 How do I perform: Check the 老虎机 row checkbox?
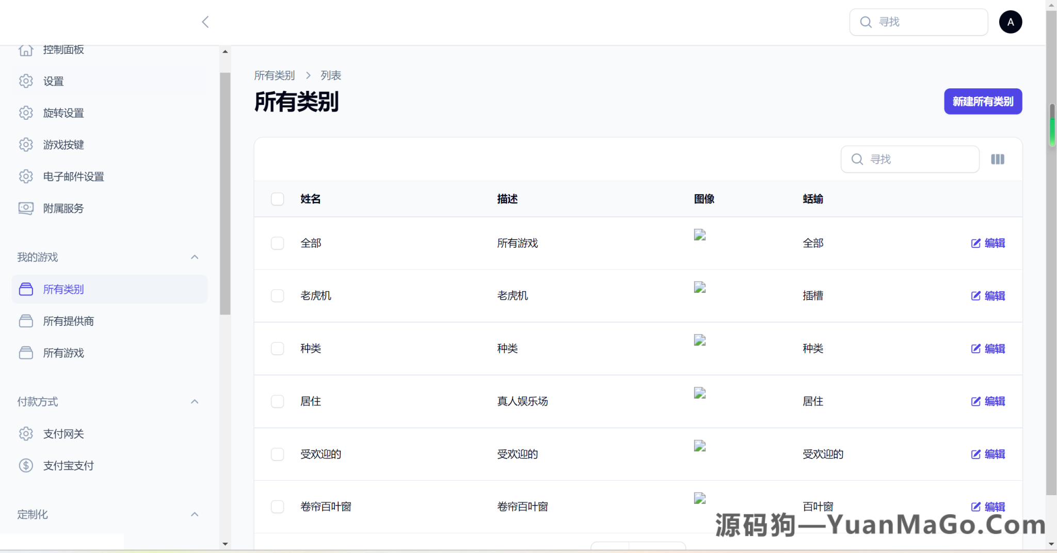coord(277,296)
